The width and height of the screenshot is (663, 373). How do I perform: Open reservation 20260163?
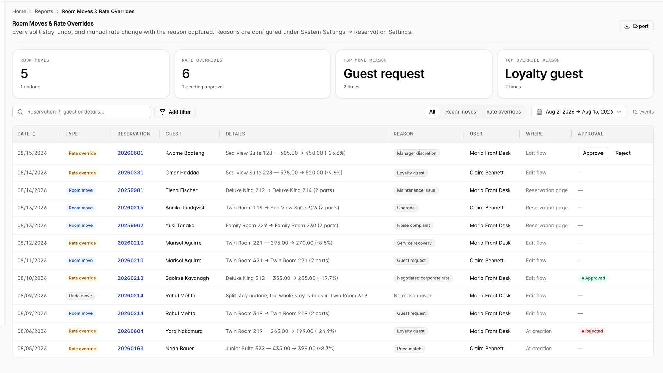[130, 349]
